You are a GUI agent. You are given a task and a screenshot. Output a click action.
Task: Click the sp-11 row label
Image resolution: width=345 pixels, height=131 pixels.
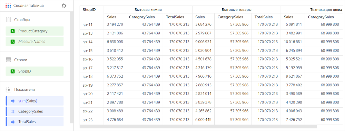coord(87,24)
